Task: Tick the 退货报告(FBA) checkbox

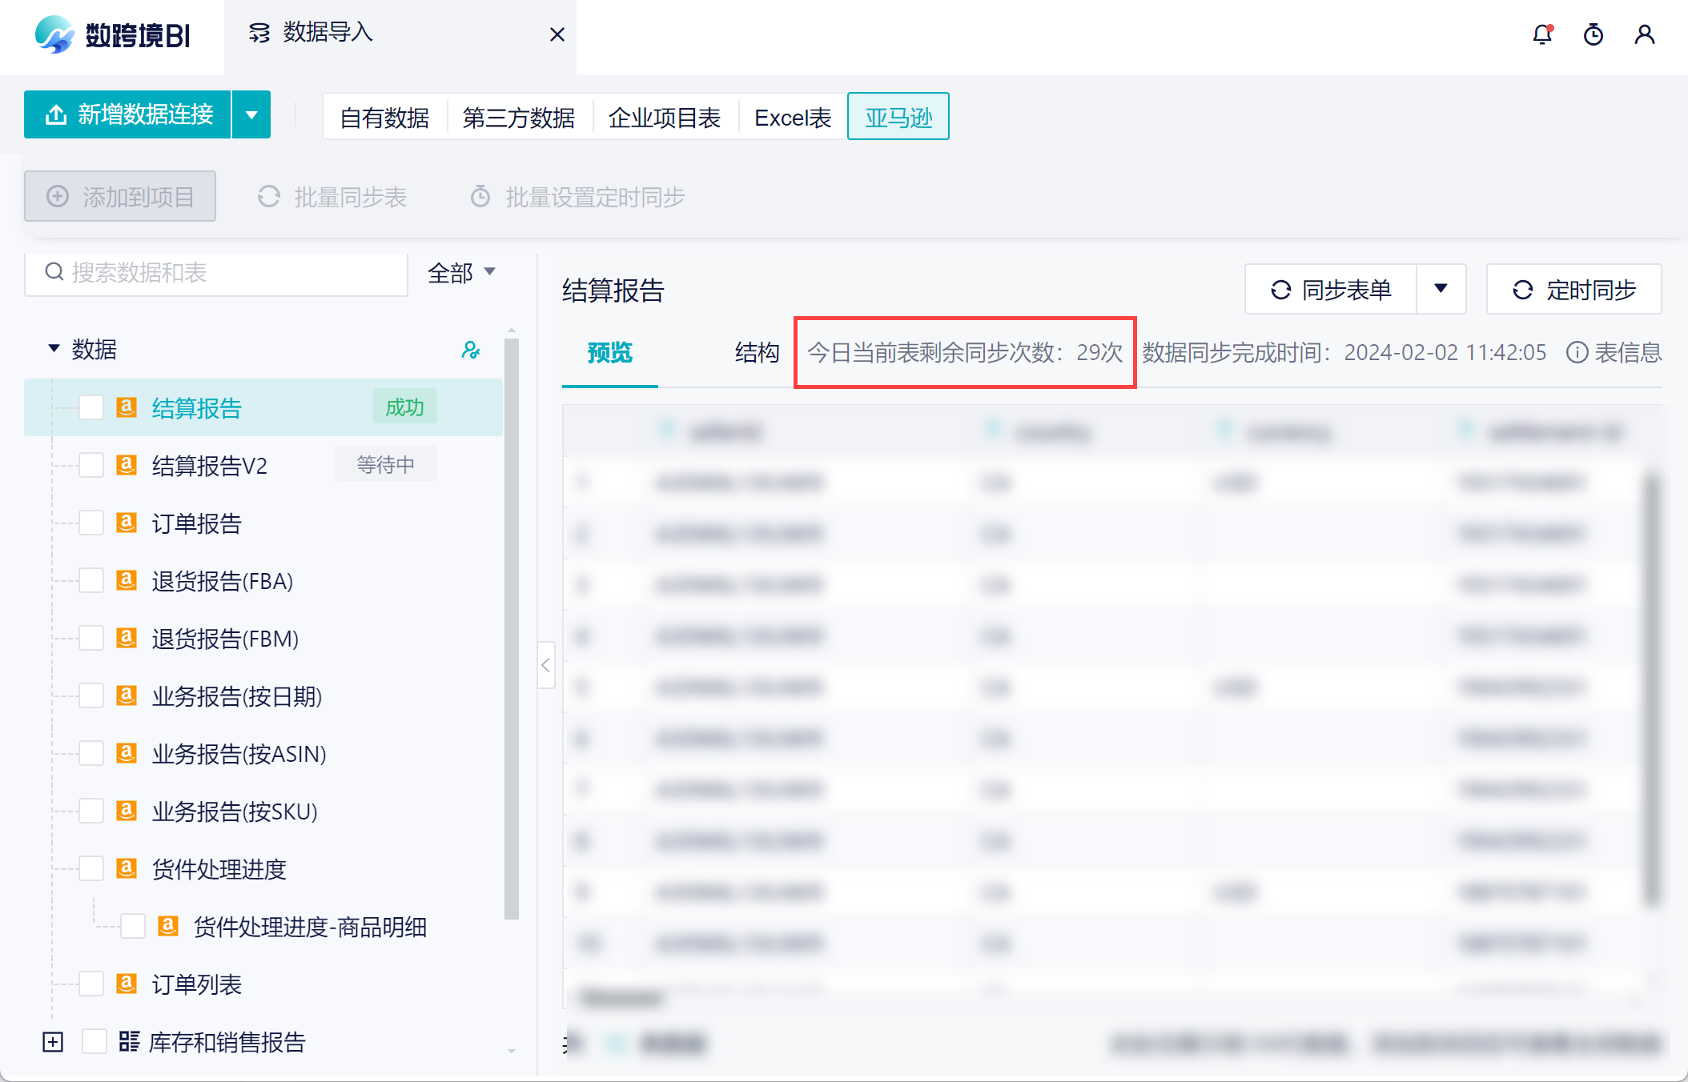Action: (x=91, y=580)
